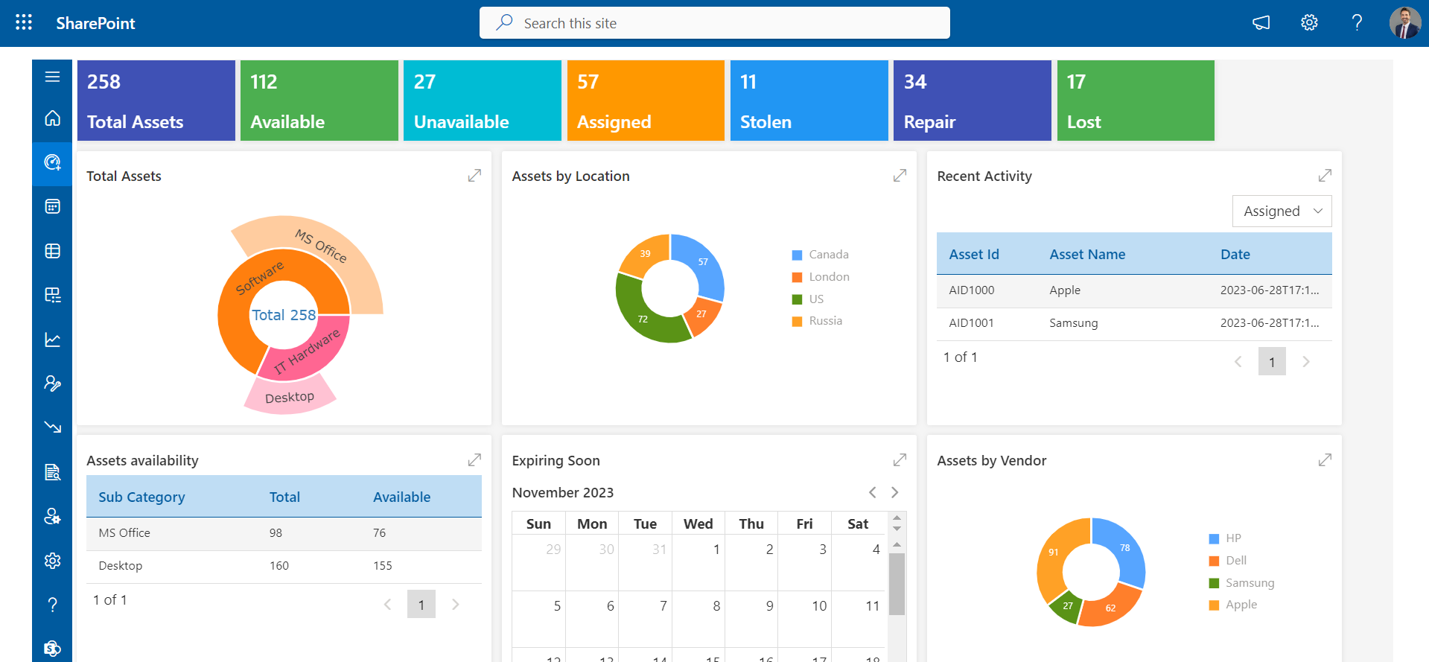Select the dashboard gauge sidebar icon
1429x662 pixels.
[x=52, y=162]
